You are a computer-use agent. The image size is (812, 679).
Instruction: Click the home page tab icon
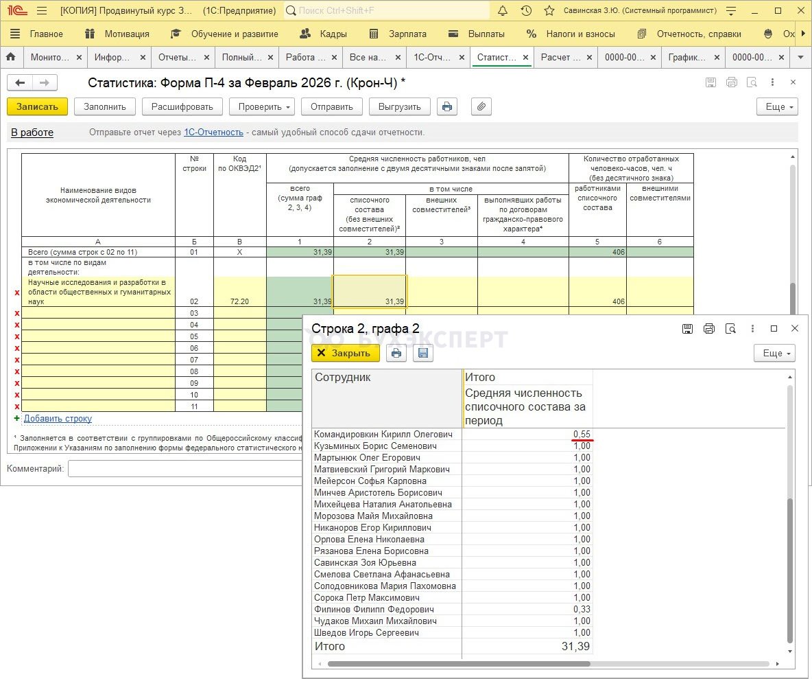pos(10,58)
